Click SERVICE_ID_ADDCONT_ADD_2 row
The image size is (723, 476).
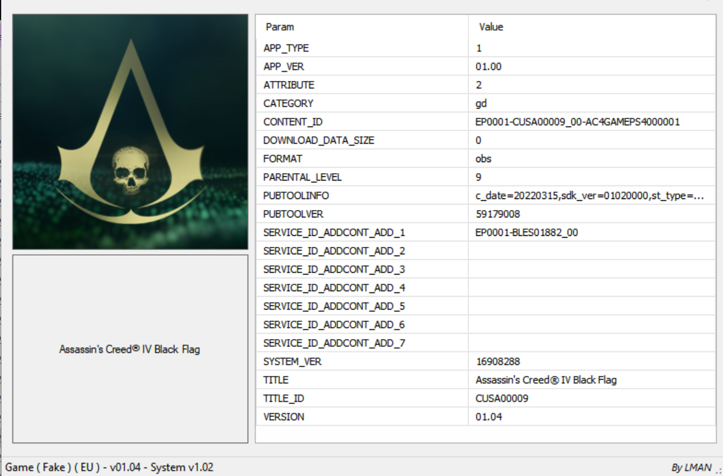pyautogui.click(x=486, y=251)
